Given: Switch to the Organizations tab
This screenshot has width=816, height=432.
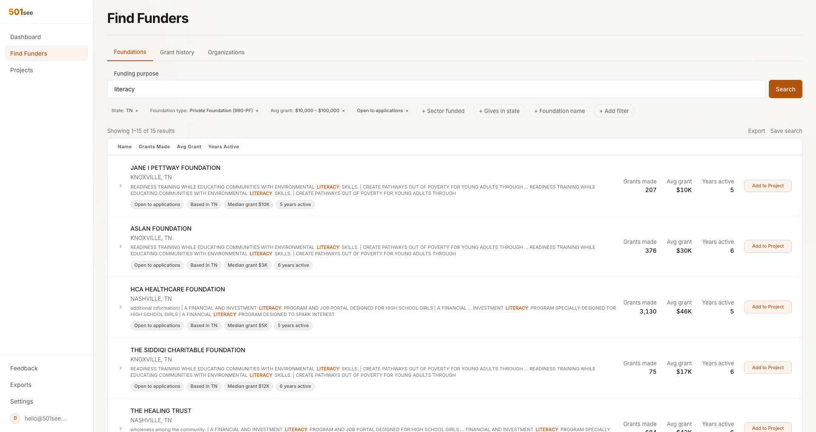Looking at the screenshot, I should [226, 52].
